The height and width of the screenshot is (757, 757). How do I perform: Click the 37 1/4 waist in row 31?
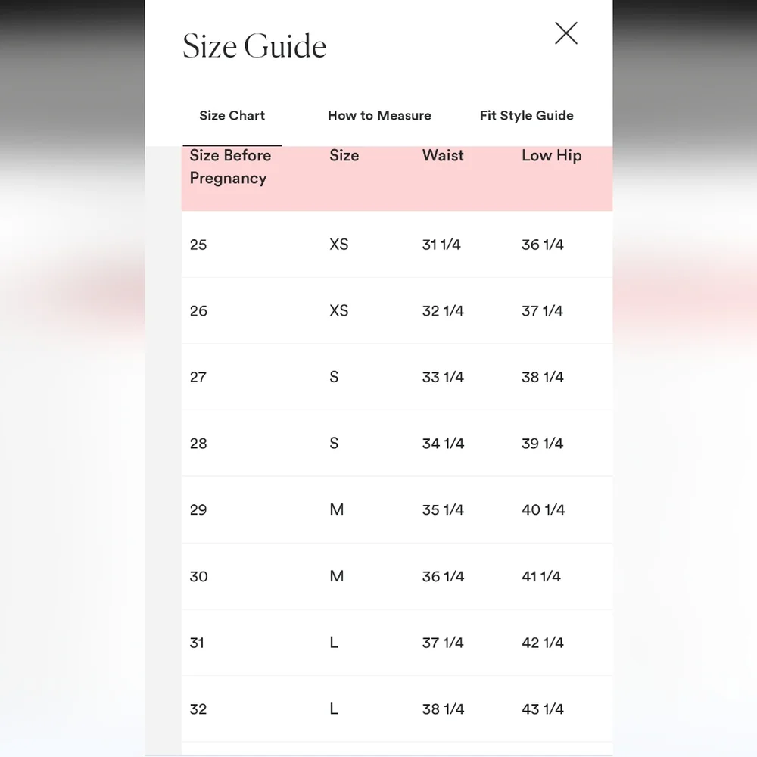[443, 643]
